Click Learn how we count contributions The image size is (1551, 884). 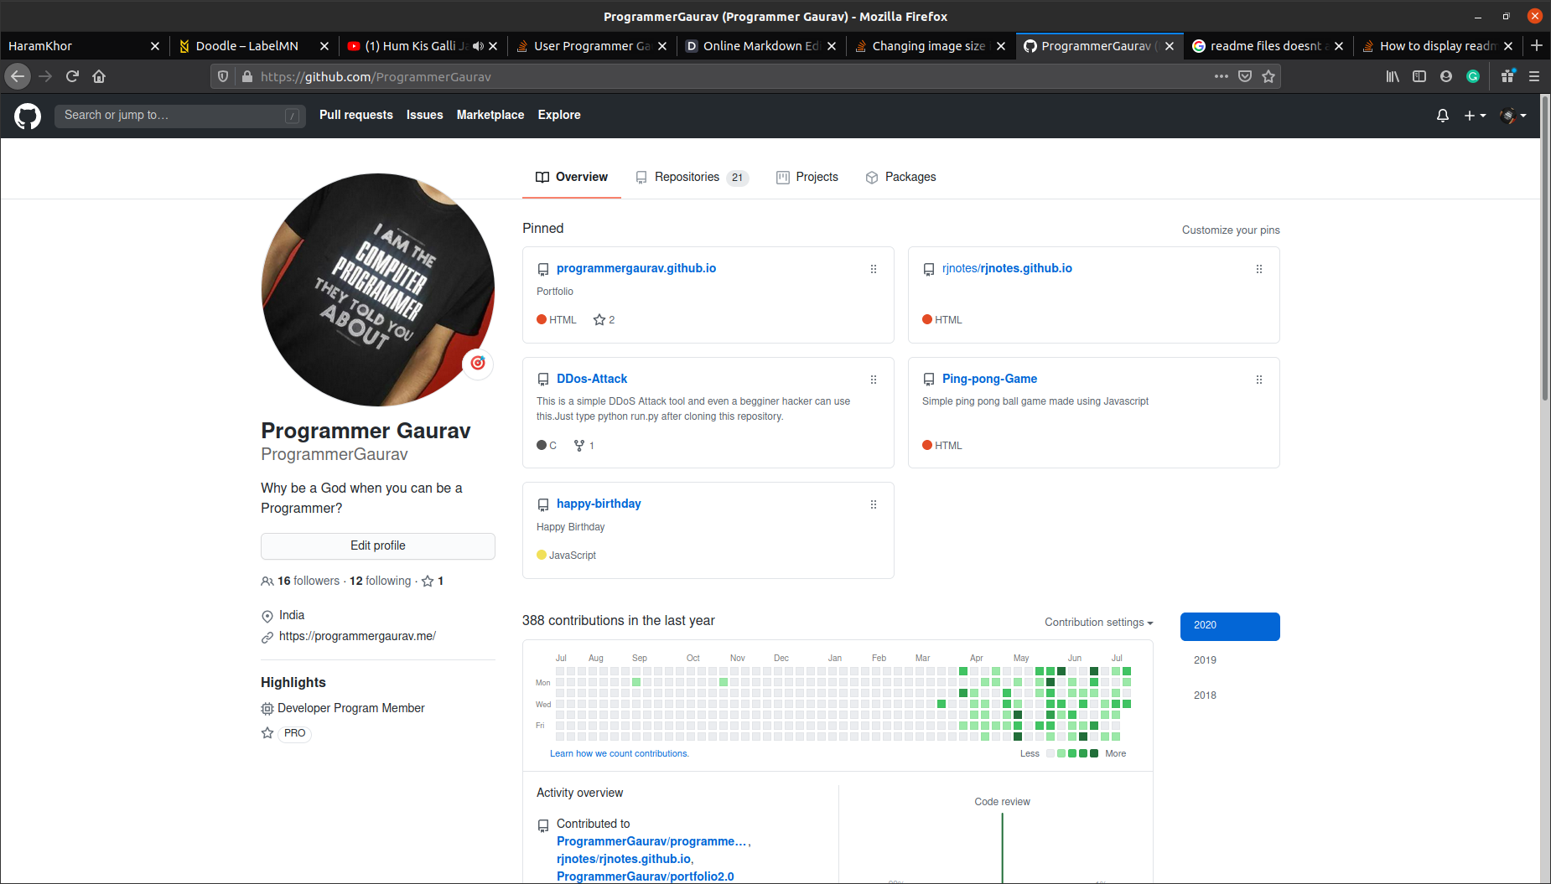[x=620, y=753]
